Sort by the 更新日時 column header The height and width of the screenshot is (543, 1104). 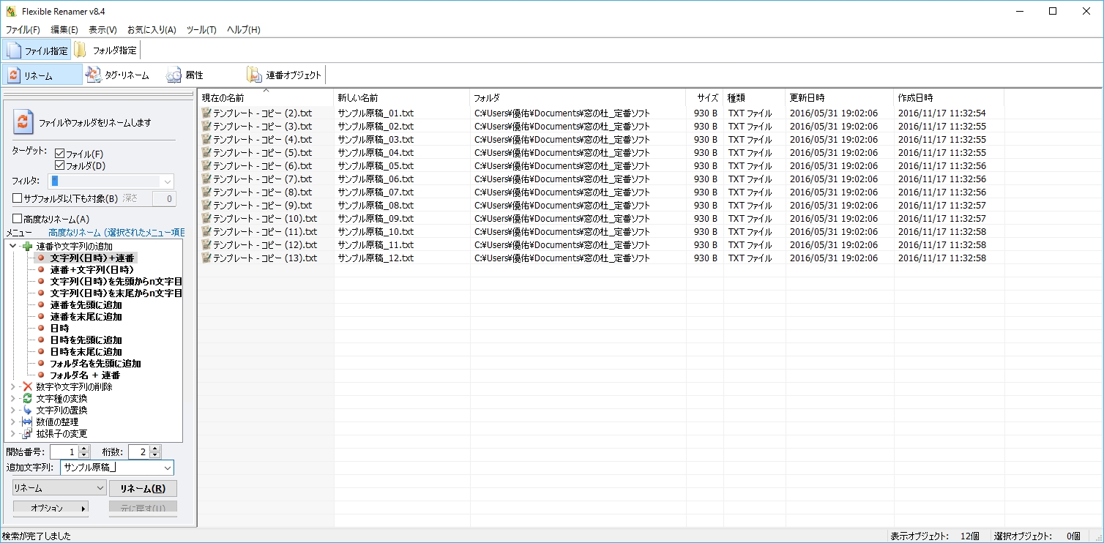[x=840, y=97]
